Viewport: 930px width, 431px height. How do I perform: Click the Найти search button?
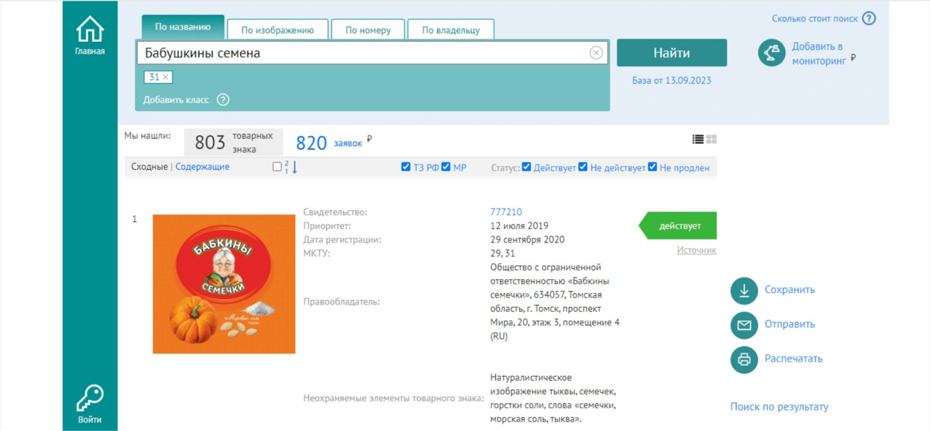pyautogui.click(x=672, y=53)
